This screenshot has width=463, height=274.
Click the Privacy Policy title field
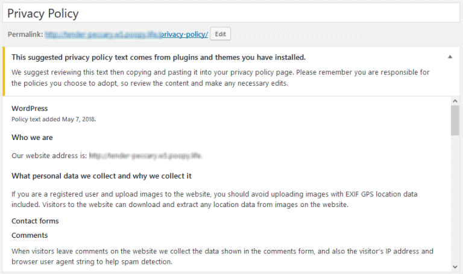[x=231, y=13]
